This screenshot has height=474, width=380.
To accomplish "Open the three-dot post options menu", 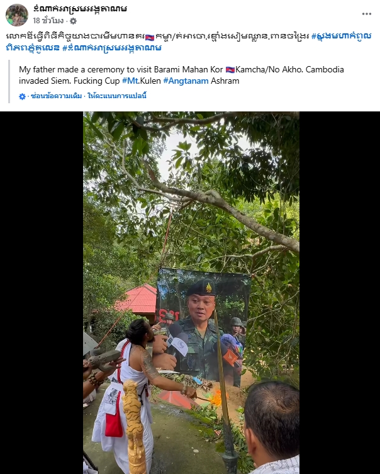I will [366, 14].
